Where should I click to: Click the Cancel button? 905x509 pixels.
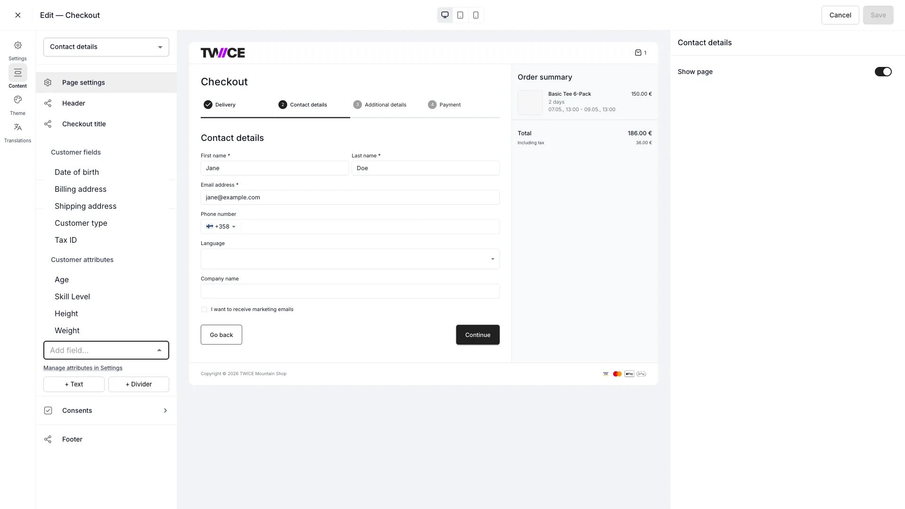click(840, 15)
